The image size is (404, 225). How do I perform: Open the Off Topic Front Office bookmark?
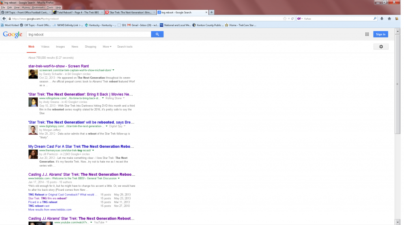pos(35,25)
